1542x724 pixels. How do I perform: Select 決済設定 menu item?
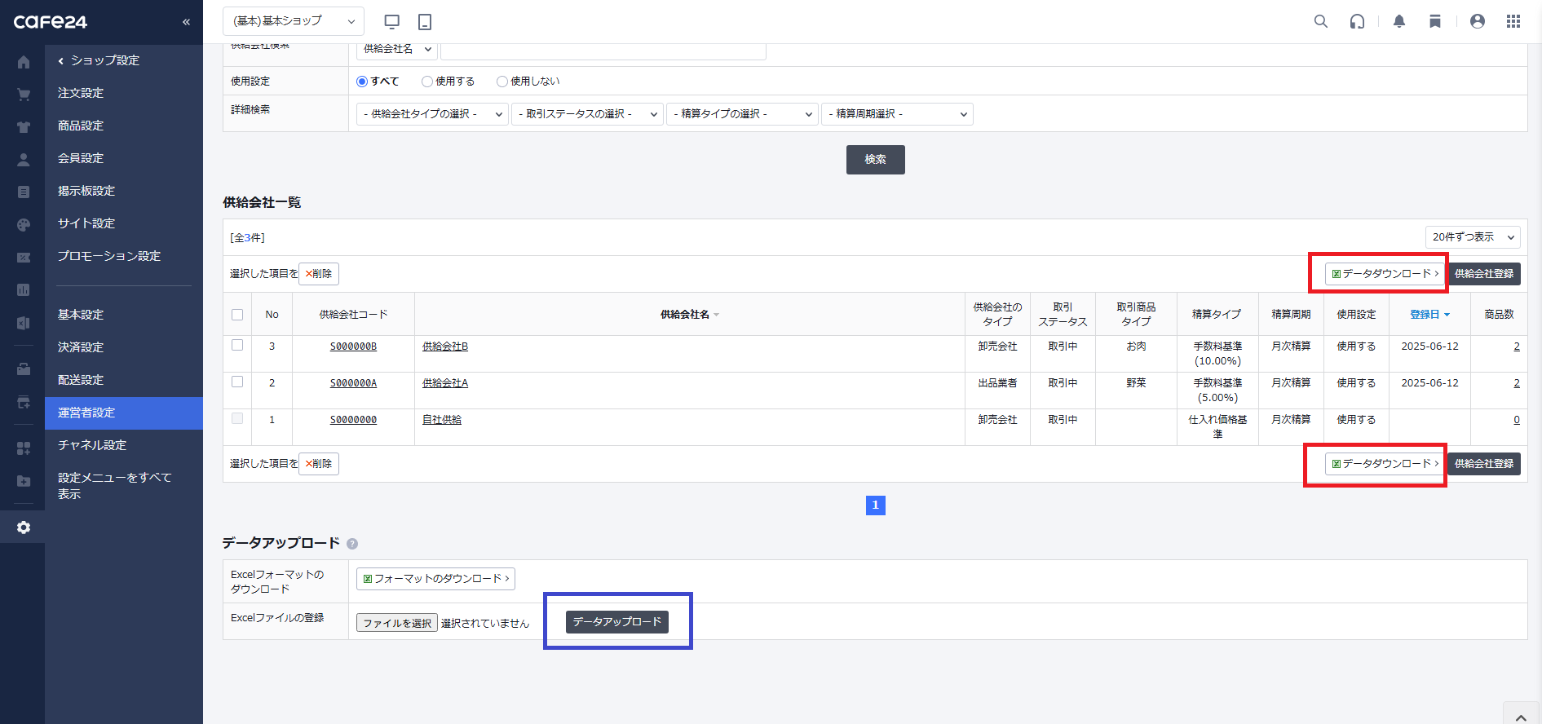click(x=81, y=347)
